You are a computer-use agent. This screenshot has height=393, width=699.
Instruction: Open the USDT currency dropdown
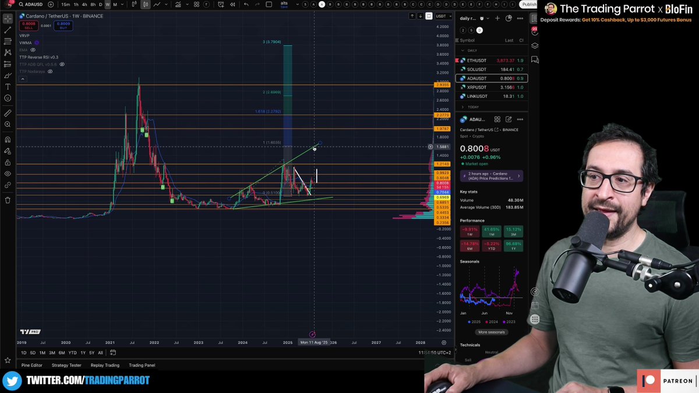coord(443,16)
